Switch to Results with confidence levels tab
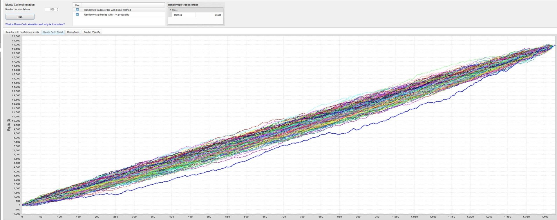Screen dimensions: 557x220 (x=22, y=32)
